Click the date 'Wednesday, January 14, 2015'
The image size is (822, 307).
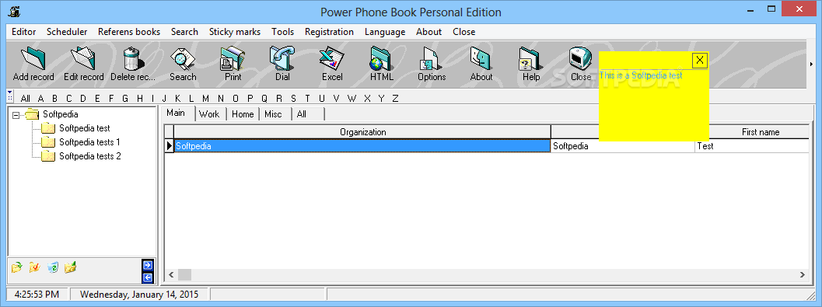click(x=139, y=295)
